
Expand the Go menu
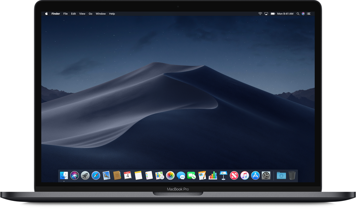tap(91, 14)
